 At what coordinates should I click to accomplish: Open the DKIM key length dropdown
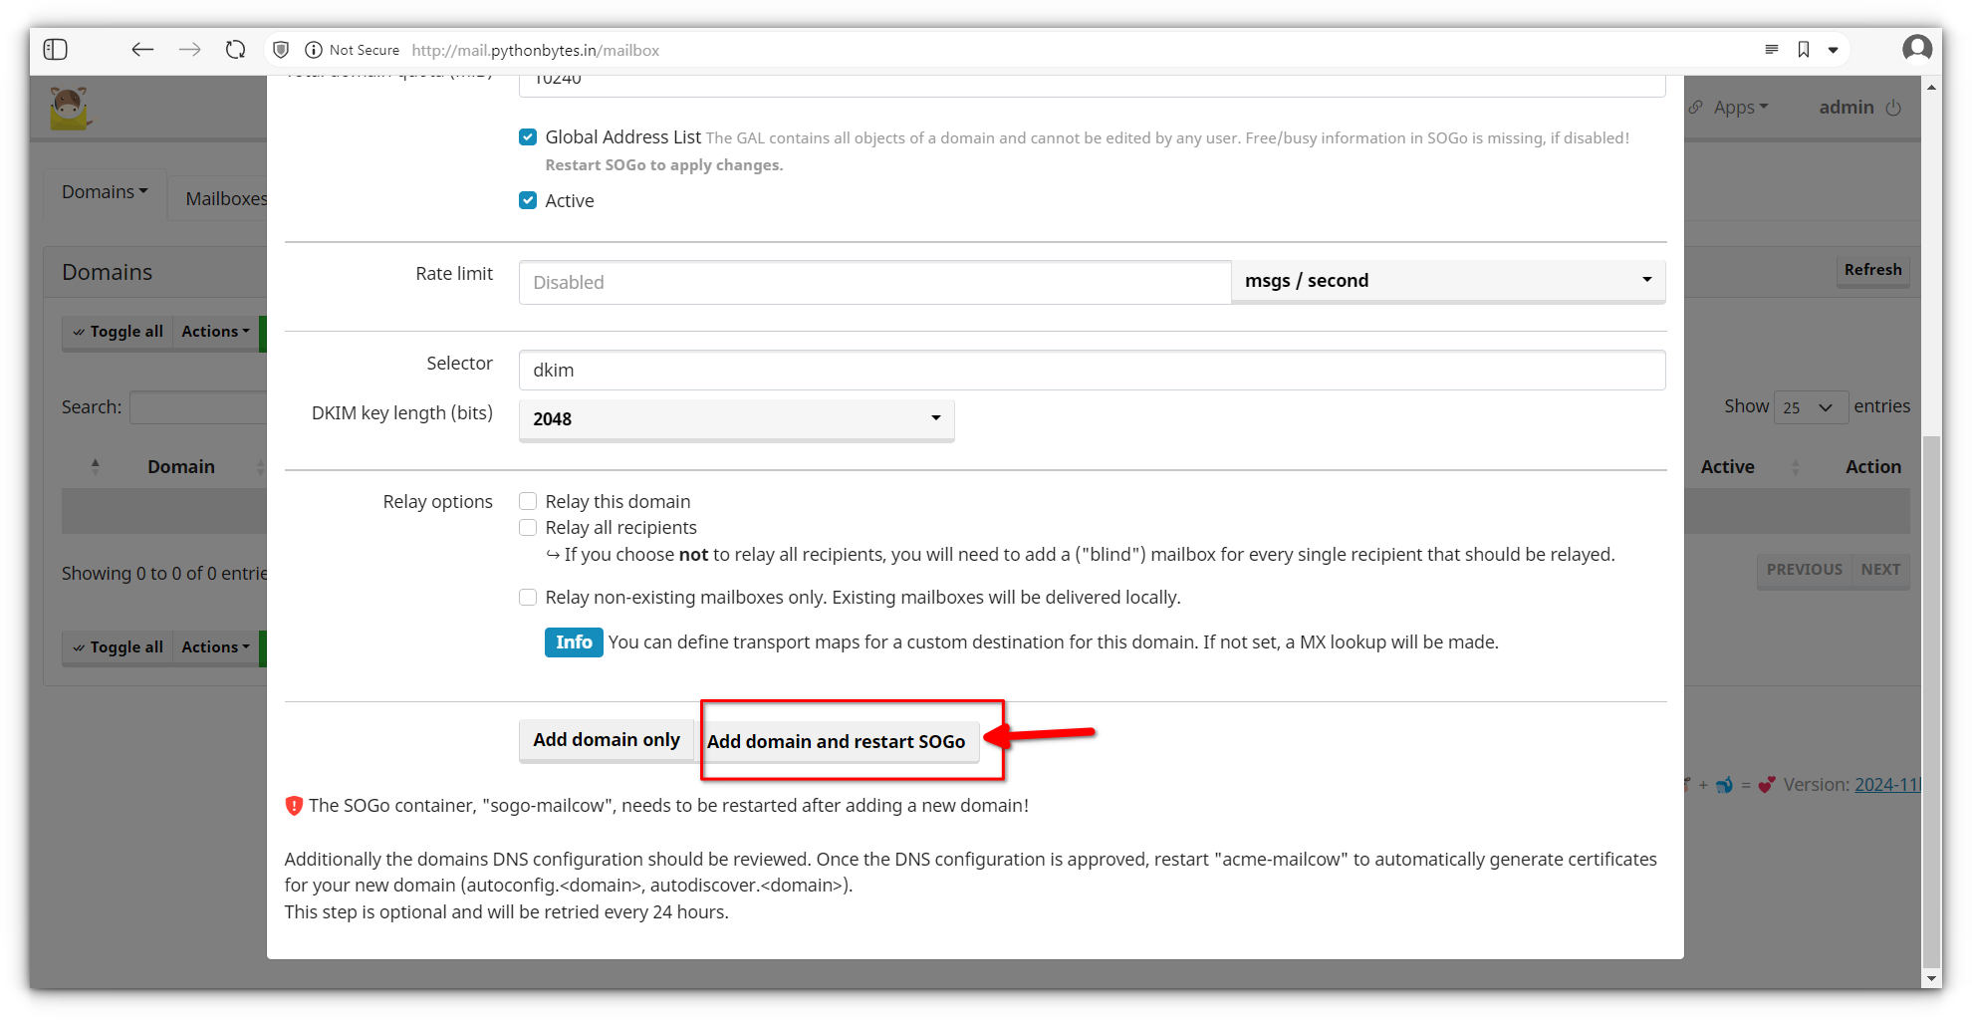click(735, 419)
